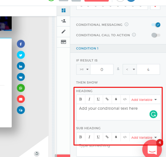Screen dimensions: 166x157
Task: Insert a link in the Heading toolbar
Action: pyautogui.click(x=107, y=99)
